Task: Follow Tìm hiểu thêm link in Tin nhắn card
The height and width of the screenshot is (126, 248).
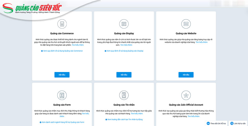Action: [137, 114]
